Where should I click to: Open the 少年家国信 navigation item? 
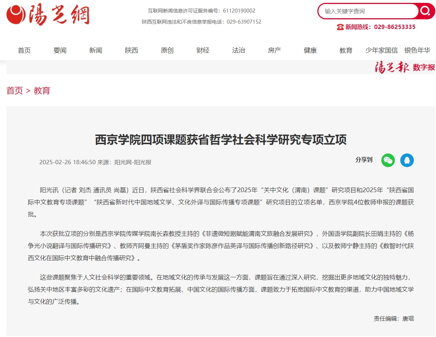pos(382,50)
